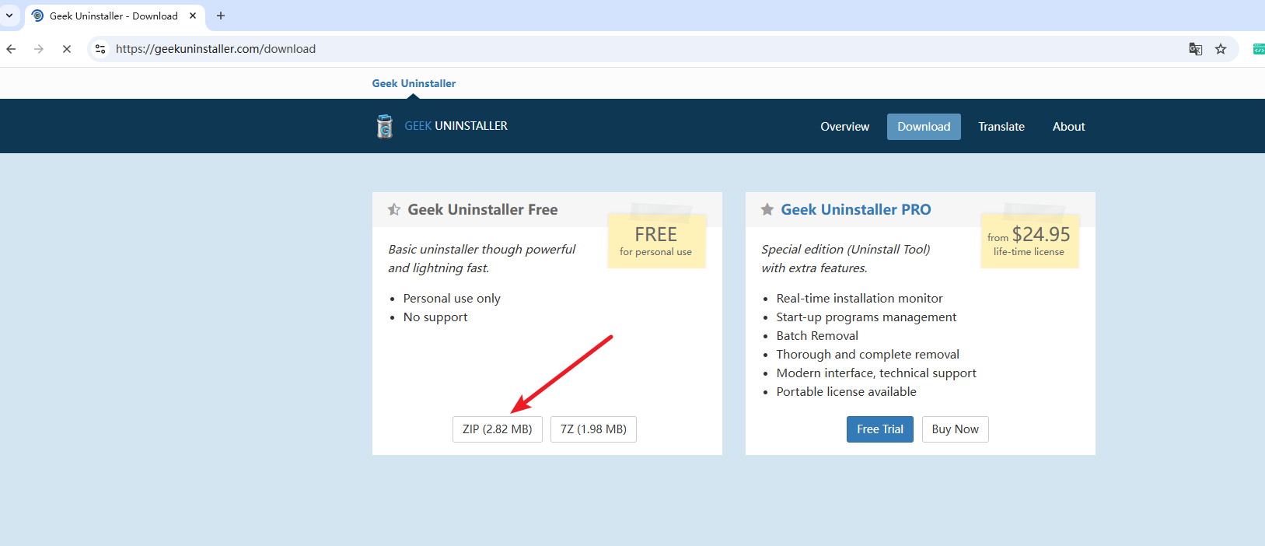The image size is (1265, 546).
Task: Click the 'No support' bullet
Action: [435, 317]
